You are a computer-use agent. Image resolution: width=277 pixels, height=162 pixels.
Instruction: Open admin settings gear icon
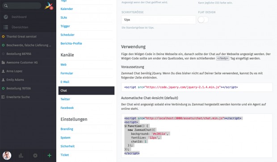pos(35,155)
